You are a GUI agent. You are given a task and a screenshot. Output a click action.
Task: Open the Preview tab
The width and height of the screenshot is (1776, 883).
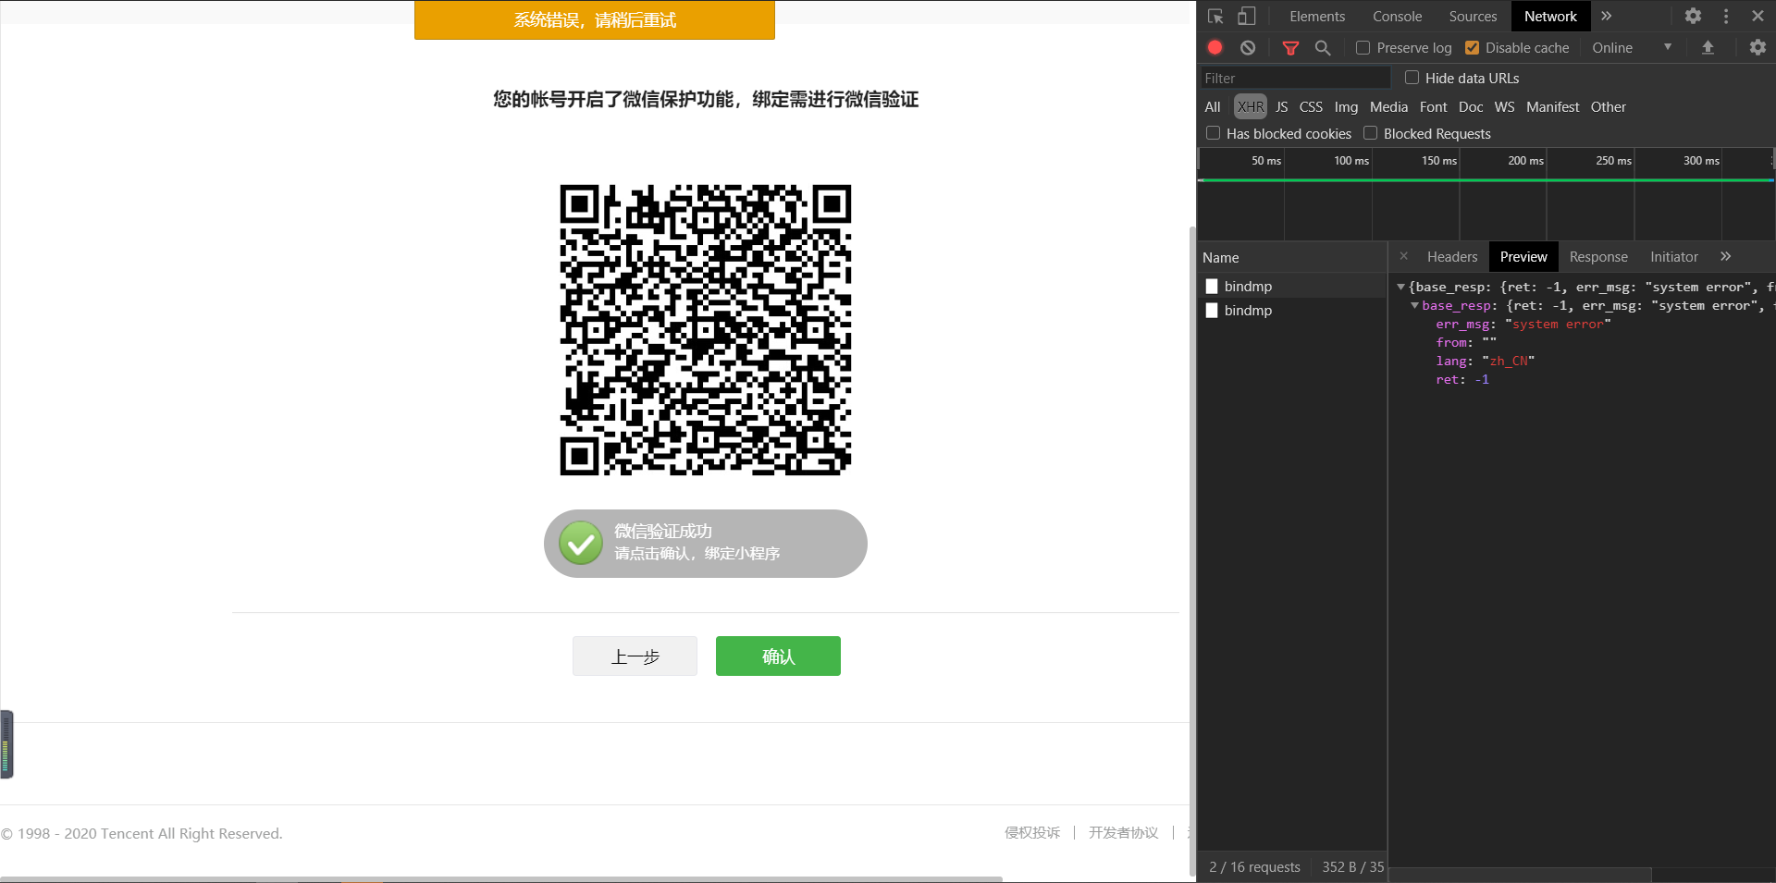pos(1523,256)
